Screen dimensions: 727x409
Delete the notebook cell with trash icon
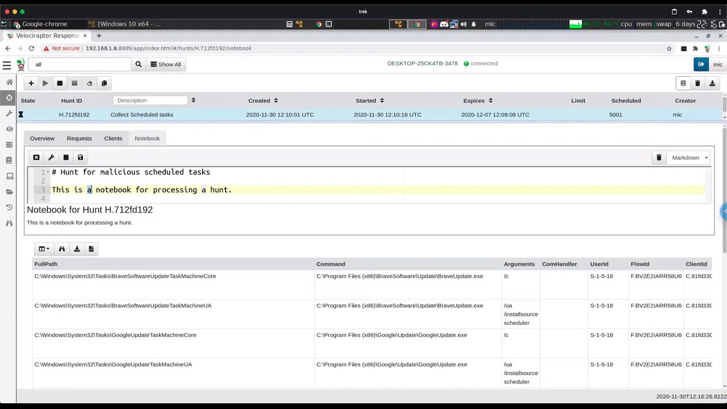[659, 157]
